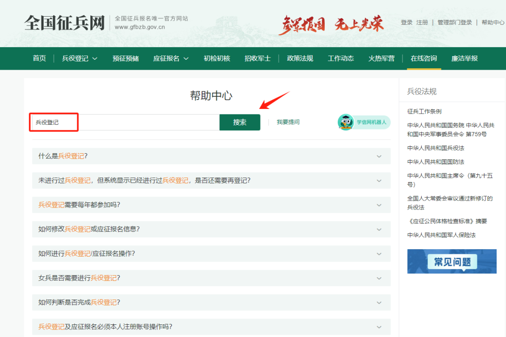Expand 兵役登记需要每年都参加吗 question

click(211, 205)
